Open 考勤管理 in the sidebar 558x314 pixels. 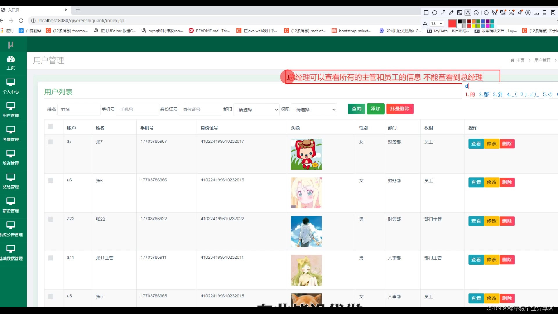point(11,134)
